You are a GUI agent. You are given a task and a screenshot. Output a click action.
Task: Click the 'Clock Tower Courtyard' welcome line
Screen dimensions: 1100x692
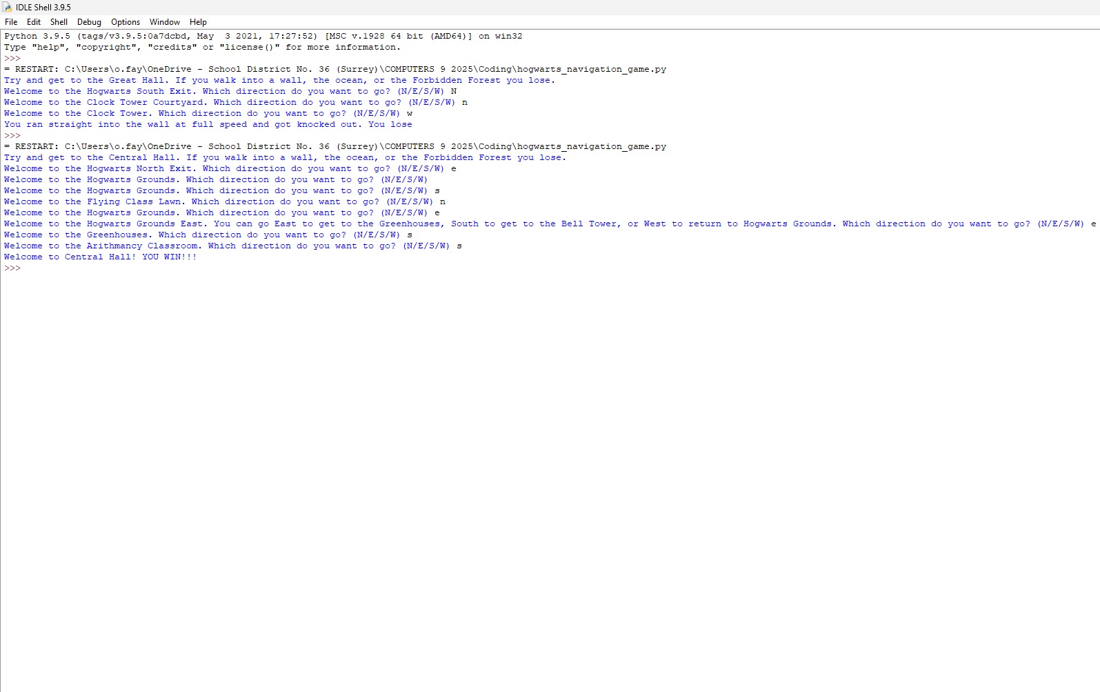pos(236,102)
